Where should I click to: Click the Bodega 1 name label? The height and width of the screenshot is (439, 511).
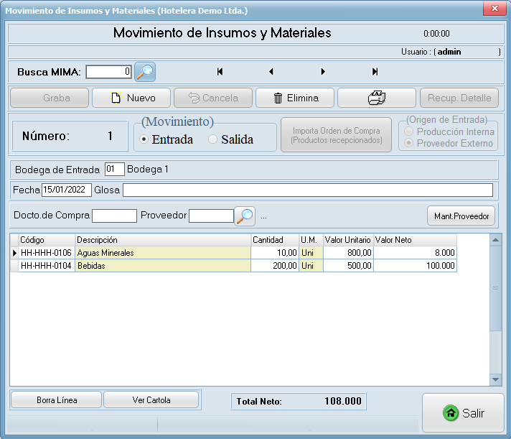click(148, 170)
